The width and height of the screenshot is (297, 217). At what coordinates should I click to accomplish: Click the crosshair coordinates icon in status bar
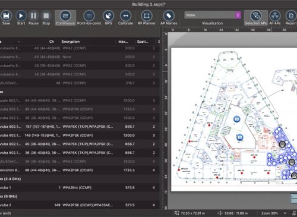pos(220,213)
